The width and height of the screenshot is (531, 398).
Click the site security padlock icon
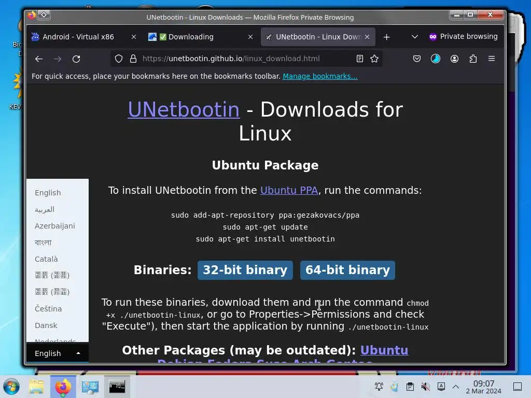[x=133, y=59]
